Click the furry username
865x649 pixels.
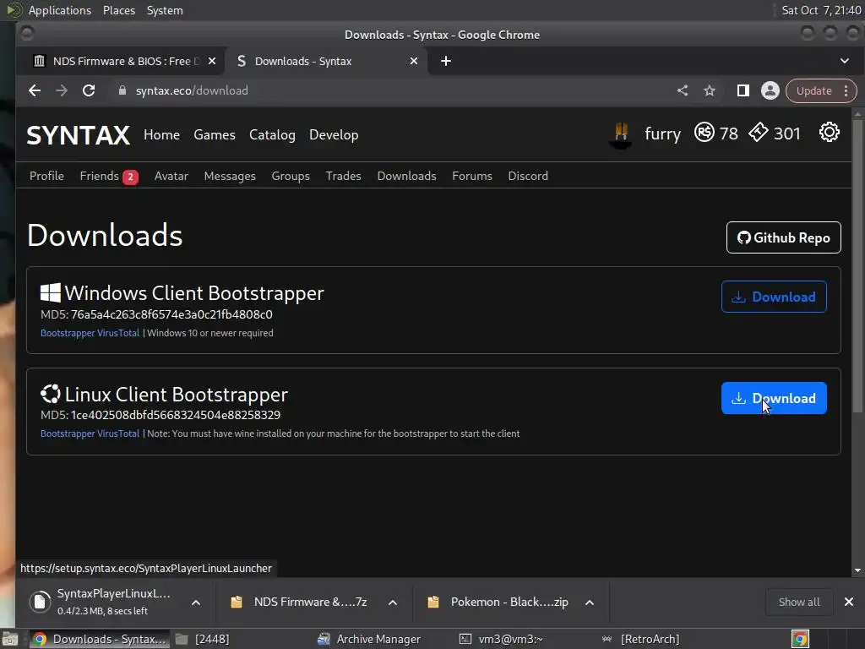662,134
